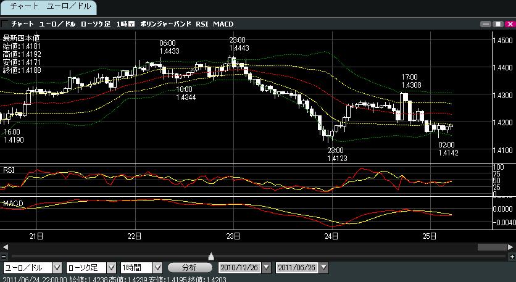Image resolution: width=516 pixels, height=282 pixels.
Task: Toggle the small square box in chart title bar
Action: pyautogui.click(x=5, y=24)
